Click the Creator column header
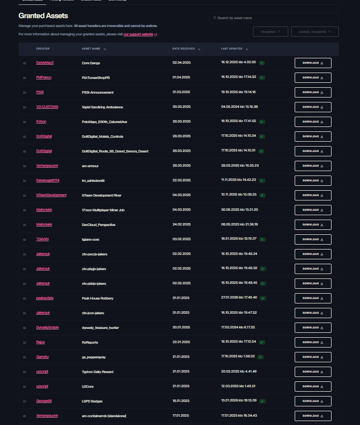Screen dimensions: 360x425 click(x=43, y=49)
